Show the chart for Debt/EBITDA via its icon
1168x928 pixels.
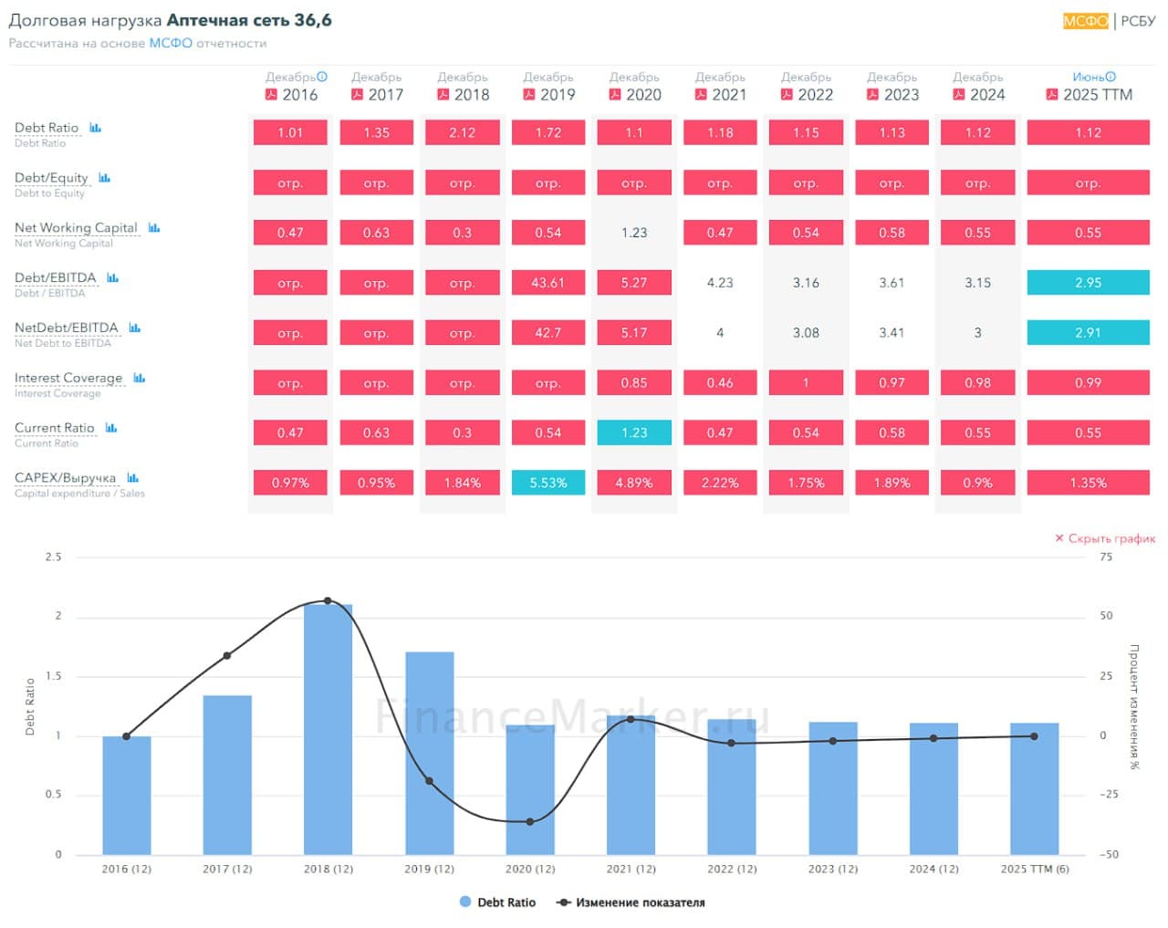(x=112, y=278)
